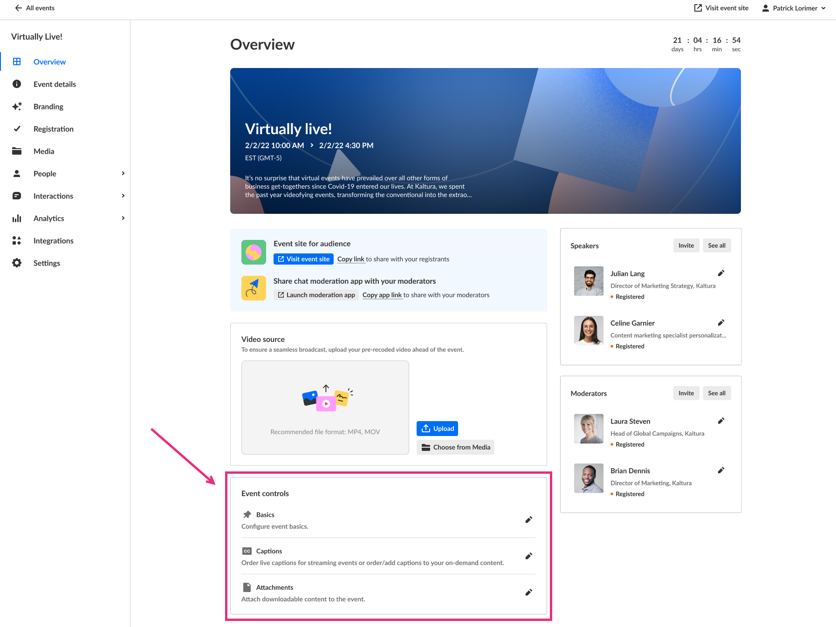836x627 pixels.
Task: Expand the Analytics submenu chevron
Action: coord(123,218)
